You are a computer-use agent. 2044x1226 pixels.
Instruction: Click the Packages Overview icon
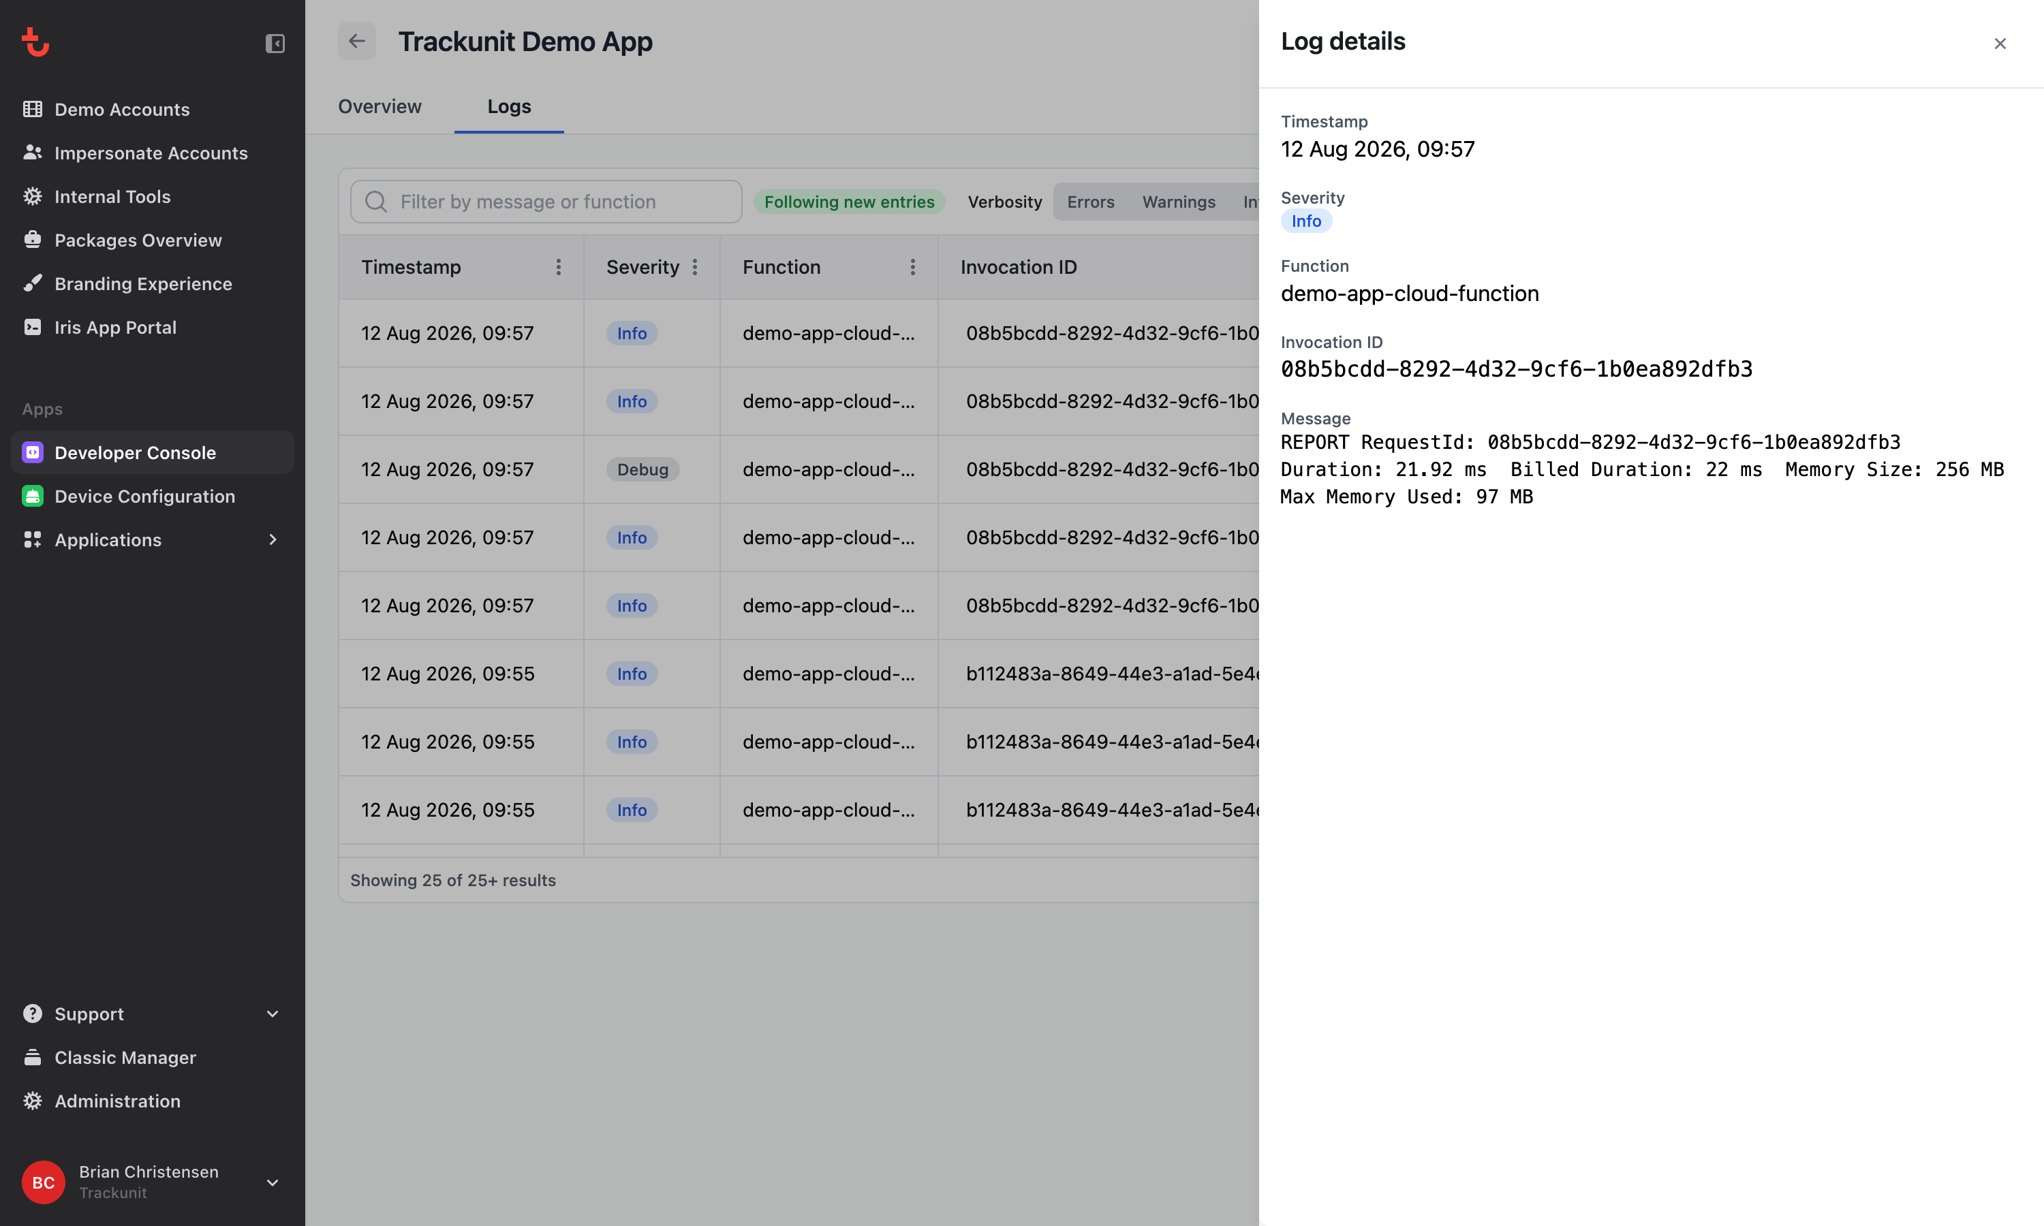pos(32,240)
